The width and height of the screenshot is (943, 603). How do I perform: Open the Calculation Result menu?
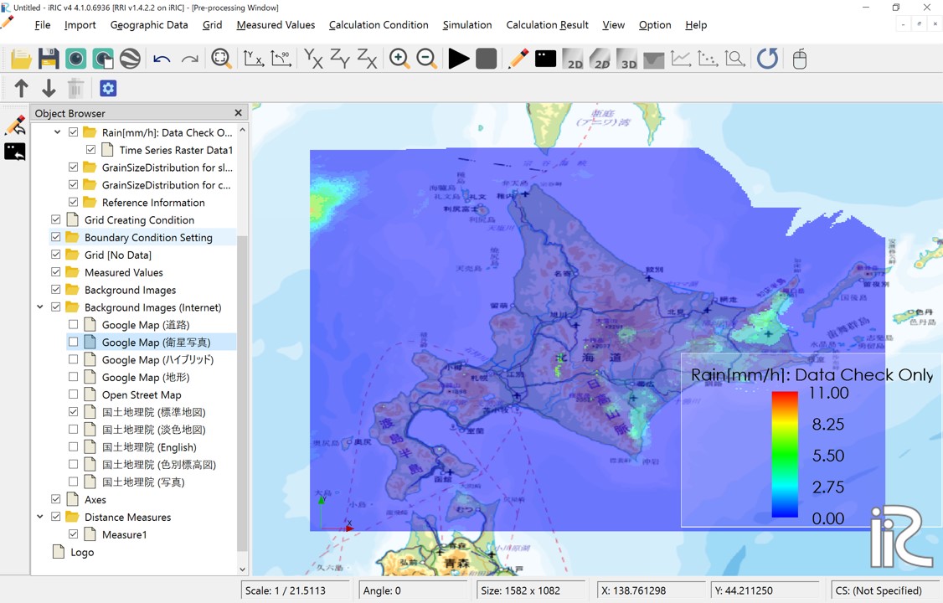547,25
